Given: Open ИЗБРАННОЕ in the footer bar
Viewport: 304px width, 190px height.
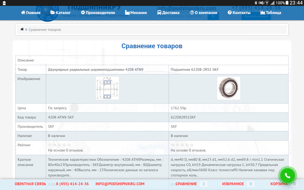Looking at the screenshot, I should [233, 184].
